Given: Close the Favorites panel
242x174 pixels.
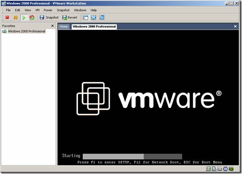Looking at the screenshot, I should (x=53, y=26).
